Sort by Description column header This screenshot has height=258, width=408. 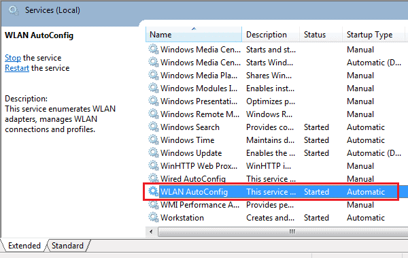point(271,35)
